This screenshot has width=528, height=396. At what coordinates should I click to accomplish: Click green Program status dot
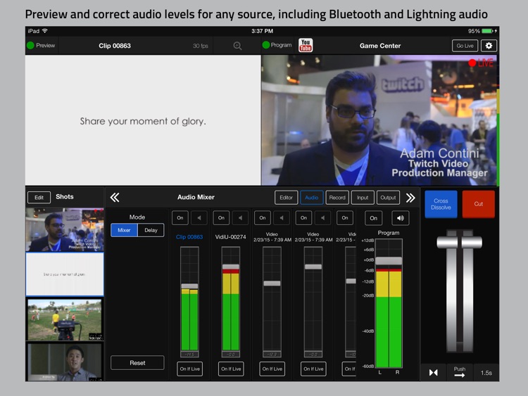pos(265,45)
